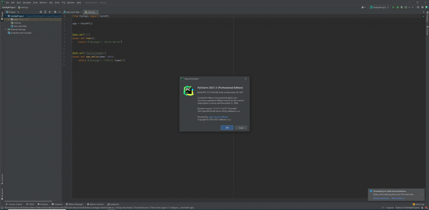The width and height of the screenshot is (429, 210).
Task: Click Collapse All in Project panel
Action: [49, 12]
